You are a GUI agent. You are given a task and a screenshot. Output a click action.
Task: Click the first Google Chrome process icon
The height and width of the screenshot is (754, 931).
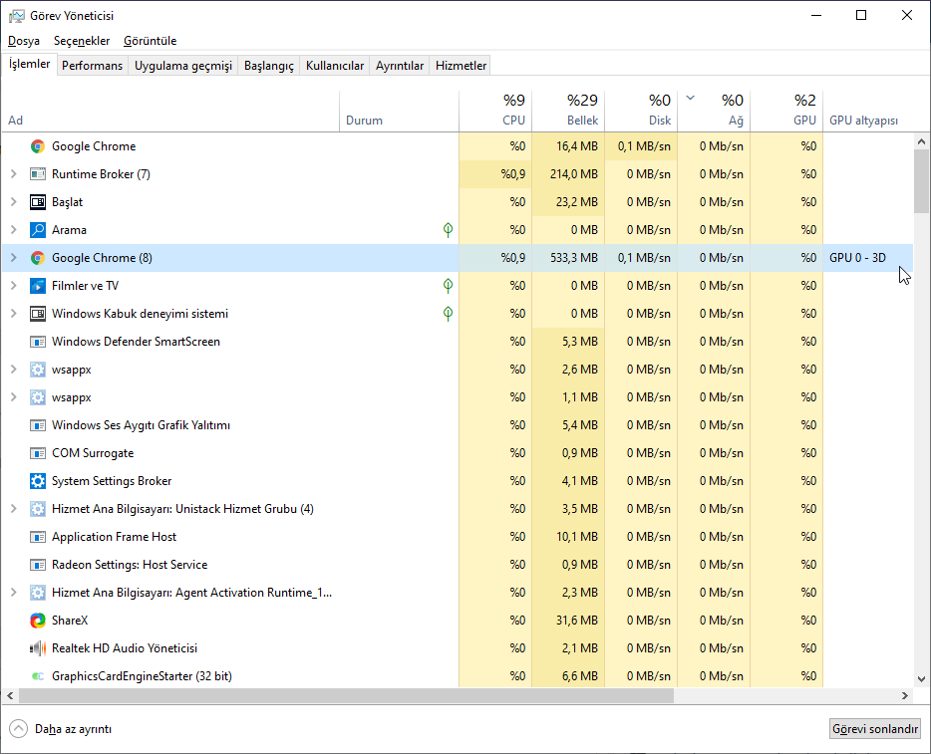pyautogui.click(x=38, y=146)
